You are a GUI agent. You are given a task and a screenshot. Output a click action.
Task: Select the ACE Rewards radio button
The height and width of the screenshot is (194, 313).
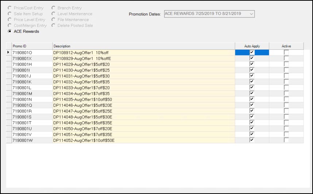10,31
